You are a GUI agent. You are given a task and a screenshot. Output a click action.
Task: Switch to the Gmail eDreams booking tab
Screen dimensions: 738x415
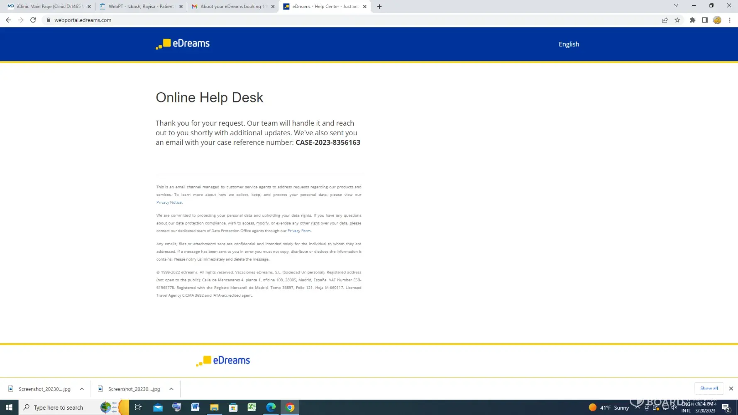pyautogui.click(x=232, y=7)
